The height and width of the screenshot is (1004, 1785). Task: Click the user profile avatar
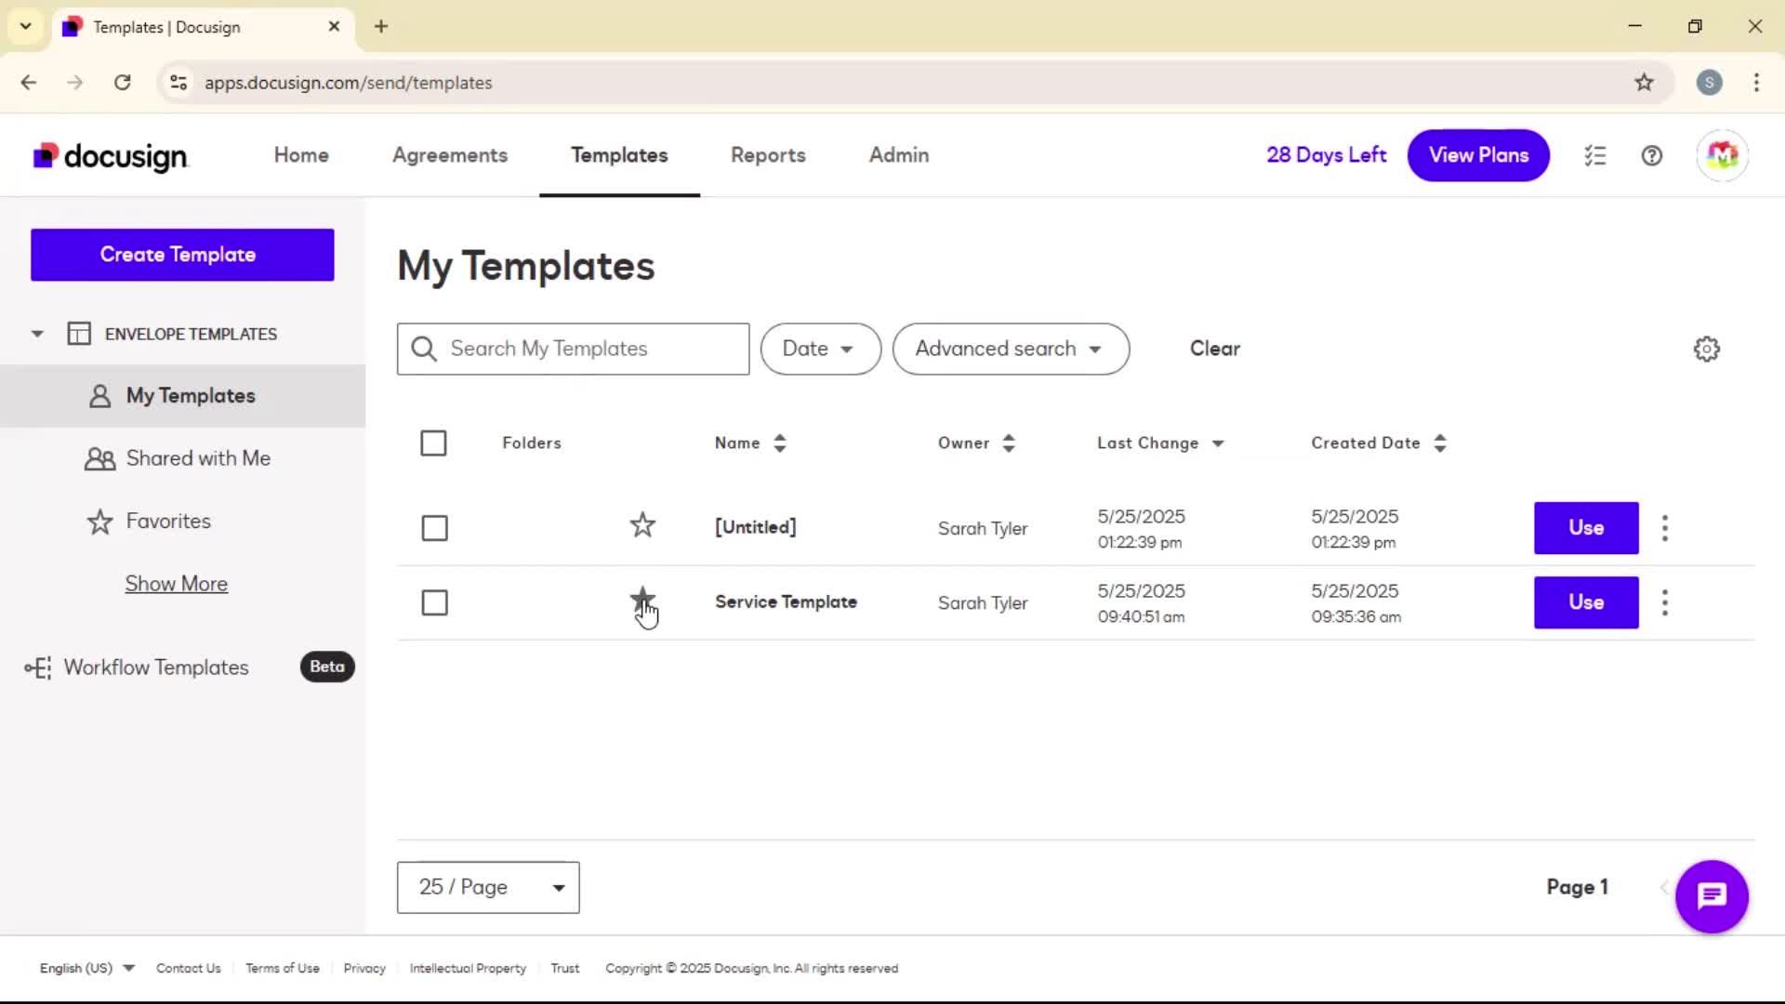[1722, 156]
